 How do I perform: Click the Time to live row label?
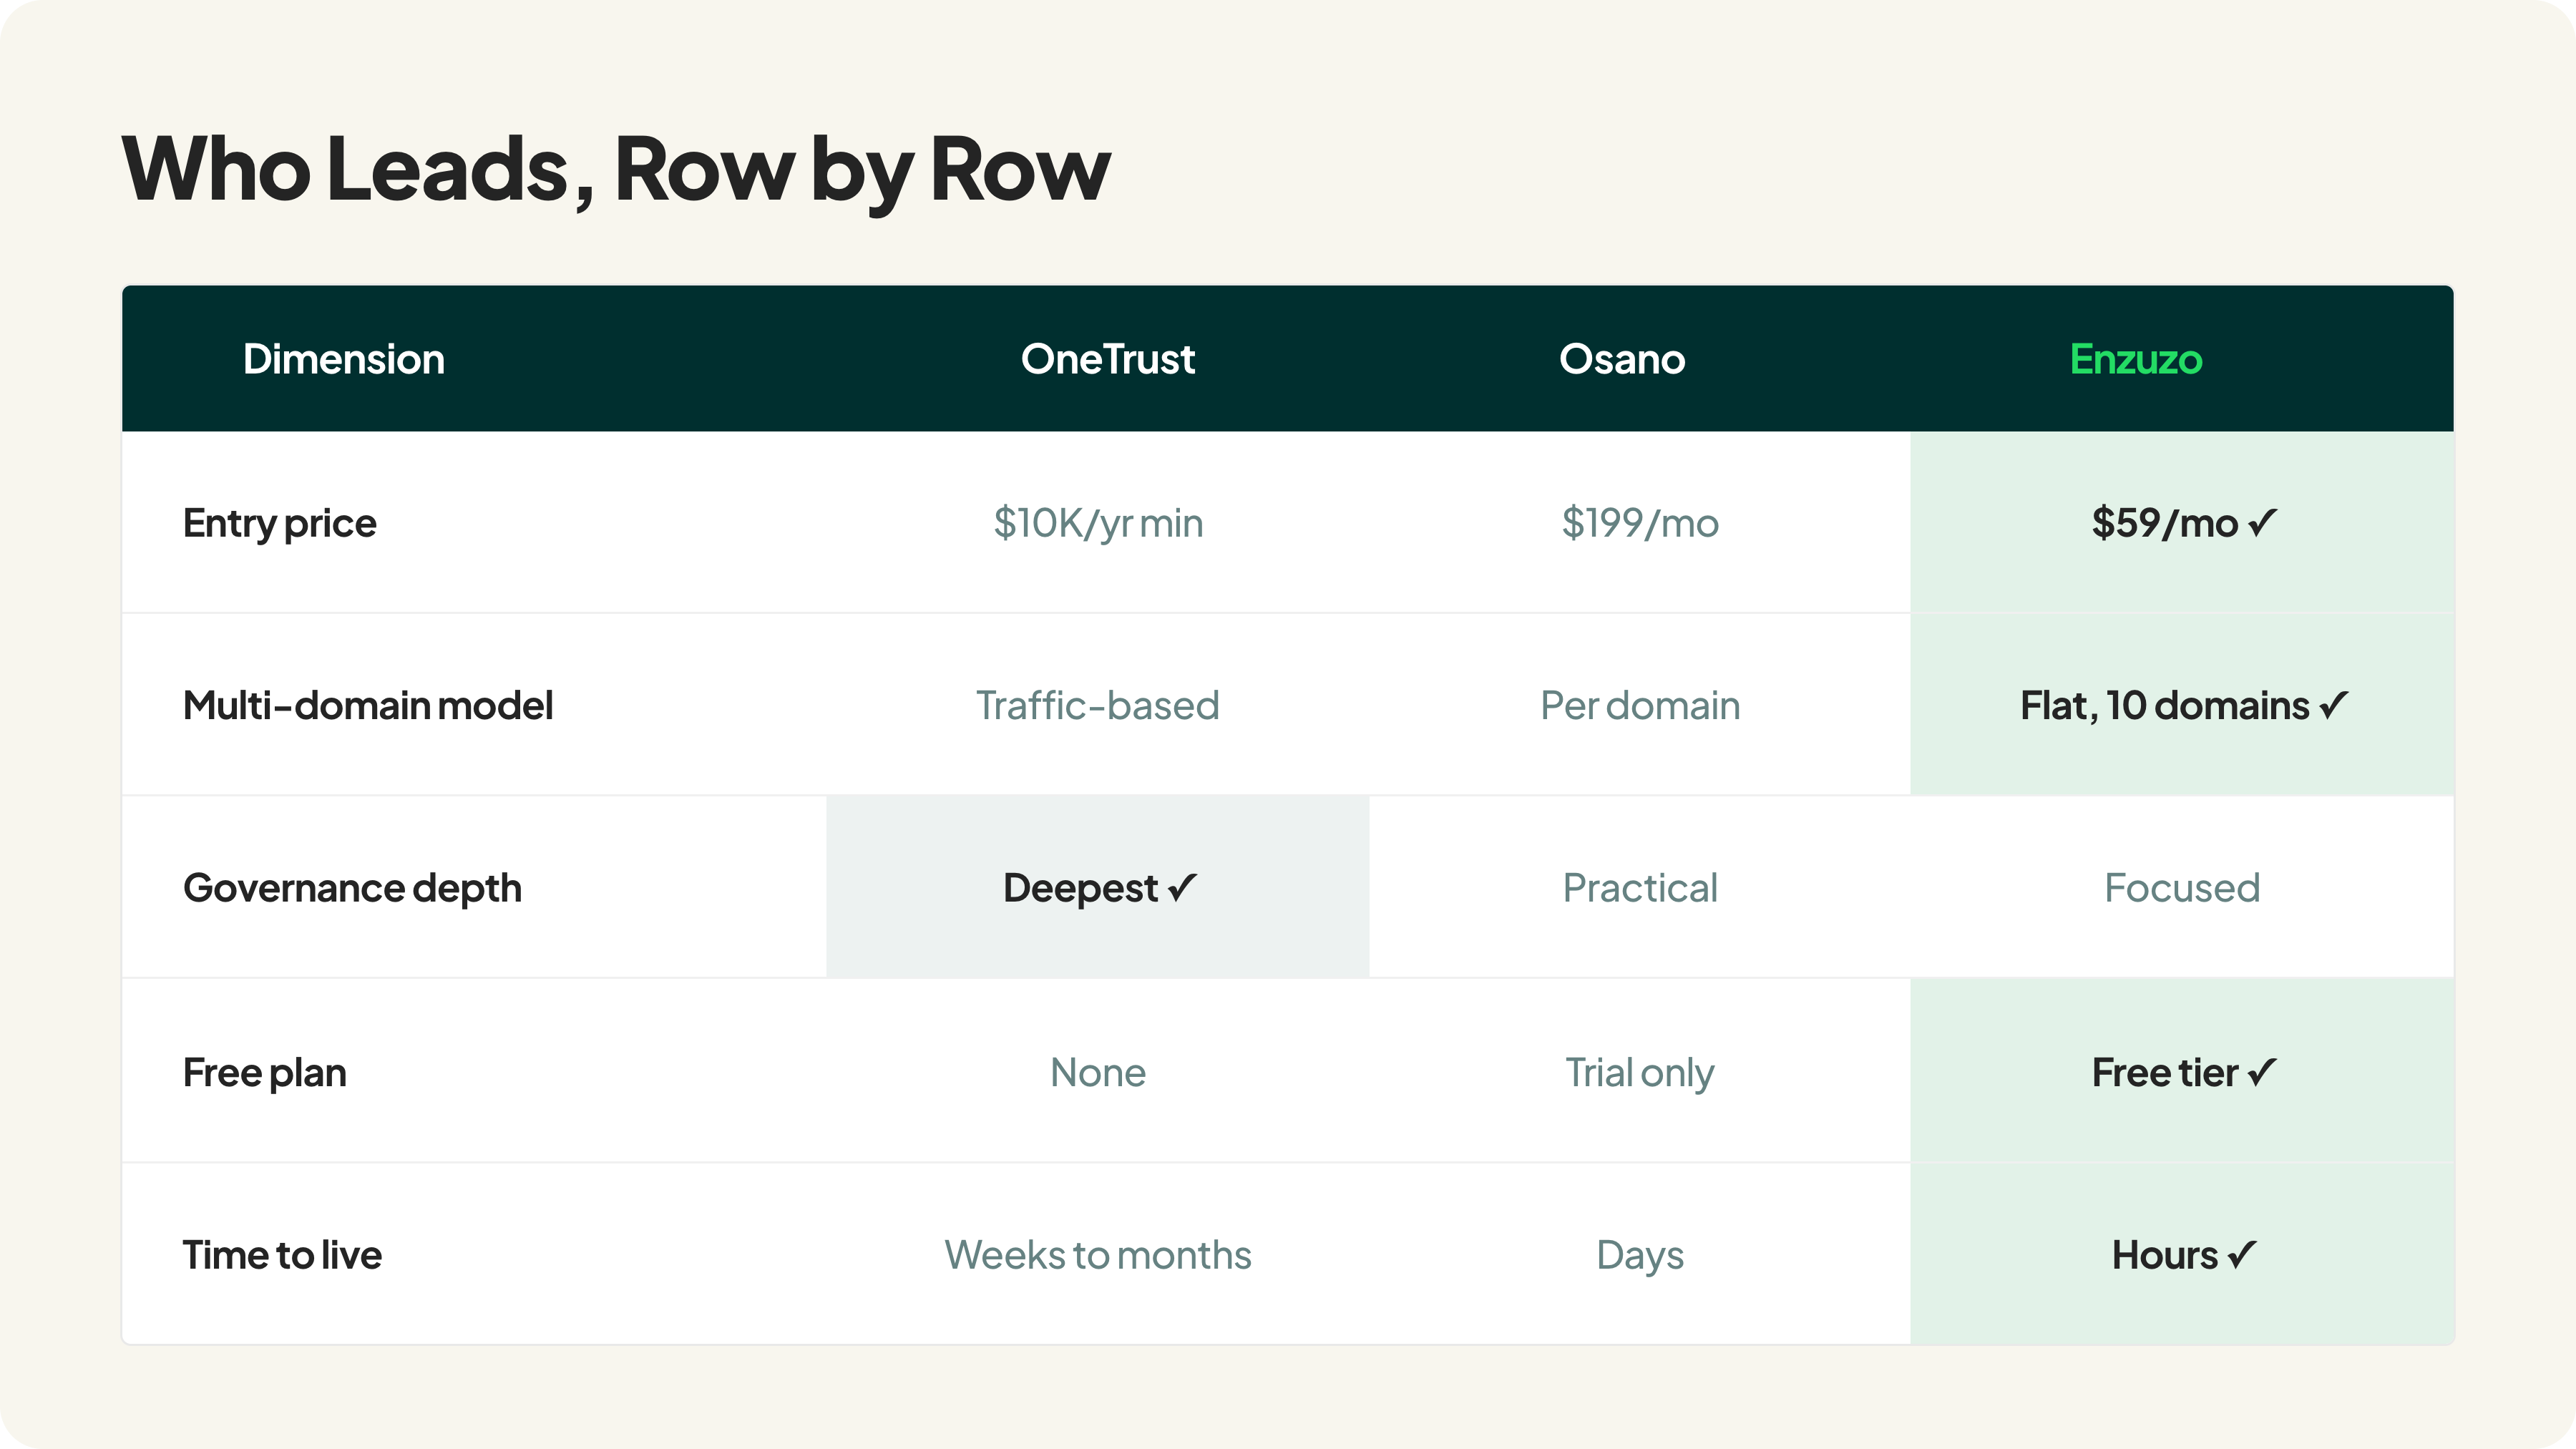point(282,1255)
